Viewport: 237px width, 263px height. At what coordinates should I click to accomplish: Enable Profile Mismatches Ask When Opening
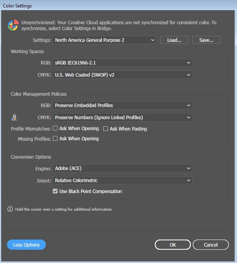55,128
